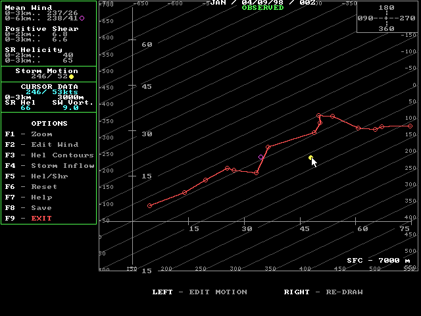Click the Positive Shear 0-2km value 6.8

click(60, 34)
